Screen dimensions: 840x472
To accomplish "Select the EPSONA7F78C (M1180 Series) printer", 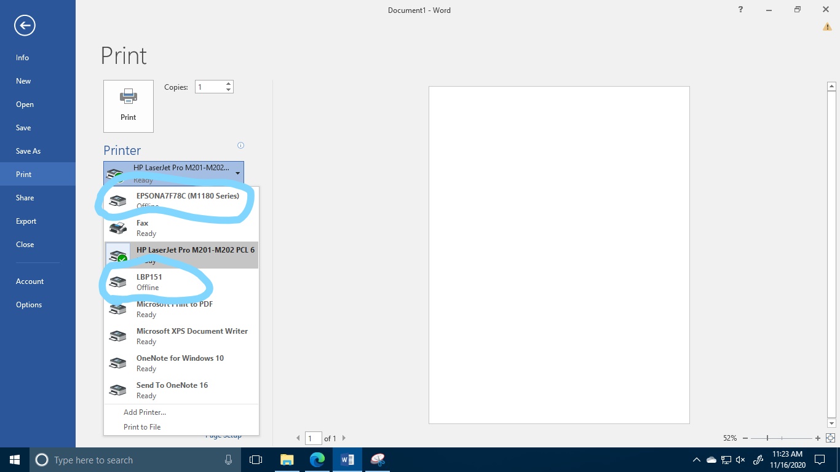I will (x=181, y=201).
